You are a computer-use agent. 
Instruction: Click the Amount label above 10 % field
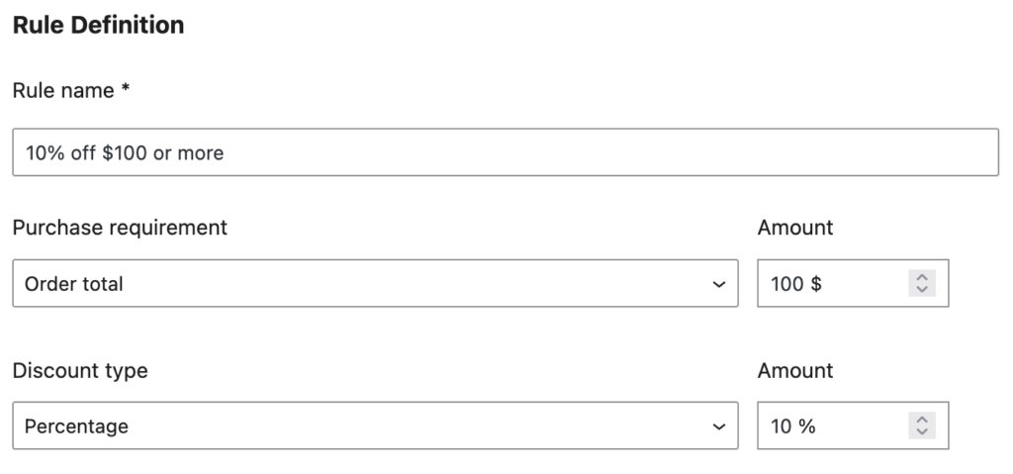click(x=795, y=370)
